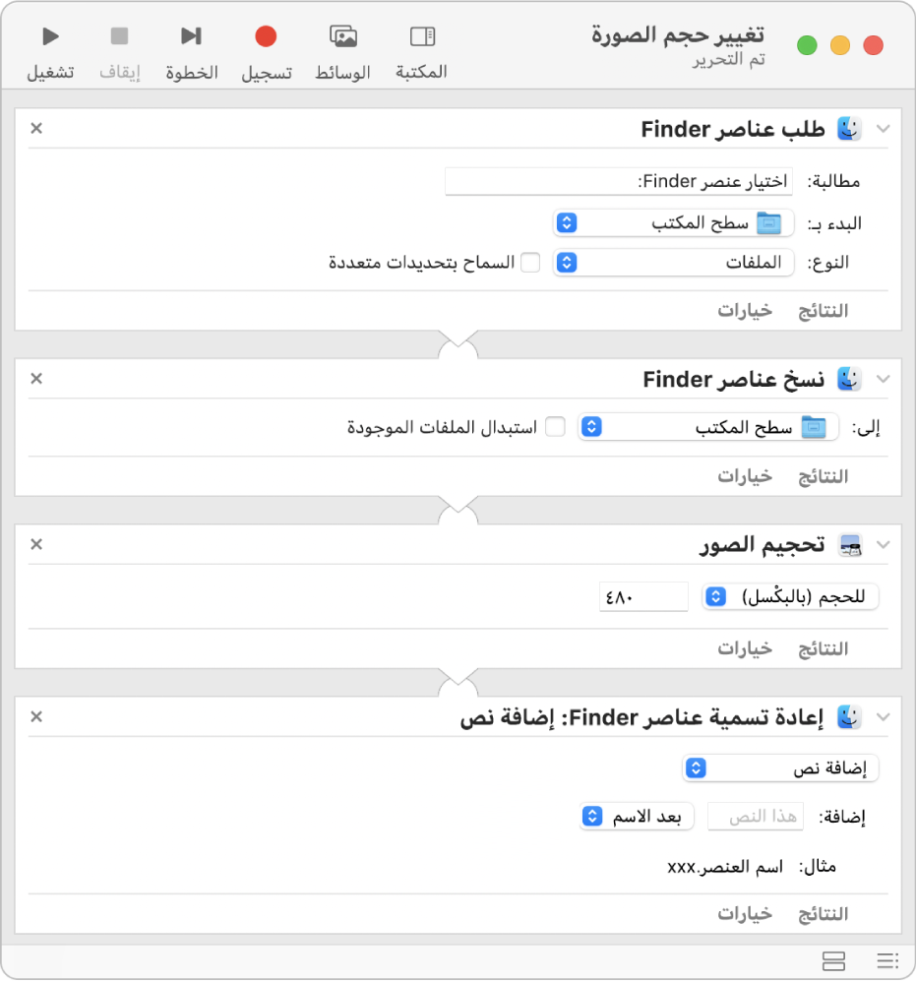Click the Step (الخطوة) toolbar icon
Screen dimensions: 916x982
(x=191, y=37)
